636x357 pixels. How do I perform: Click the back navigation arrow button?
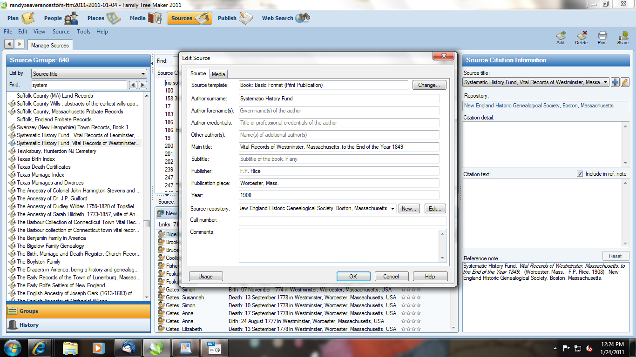tap(9, 44)
